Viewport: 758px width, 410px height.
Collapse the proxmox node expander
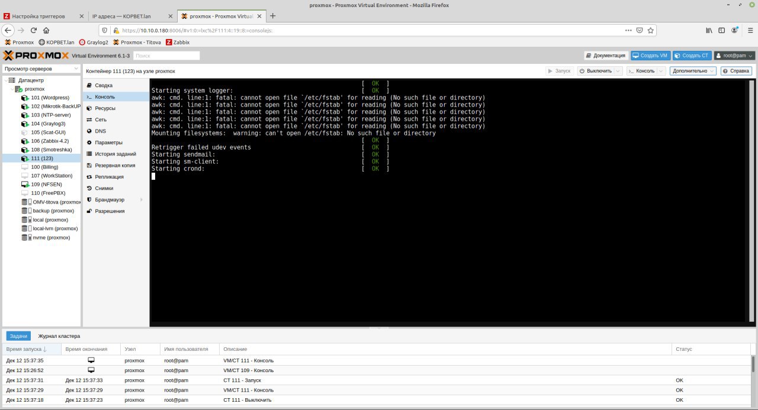pos(11,89)
